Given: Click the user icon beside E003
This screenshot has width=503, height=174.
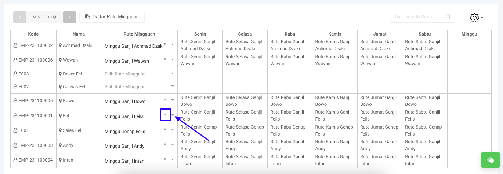Looking at the screenshot, I should coord(15,74).
